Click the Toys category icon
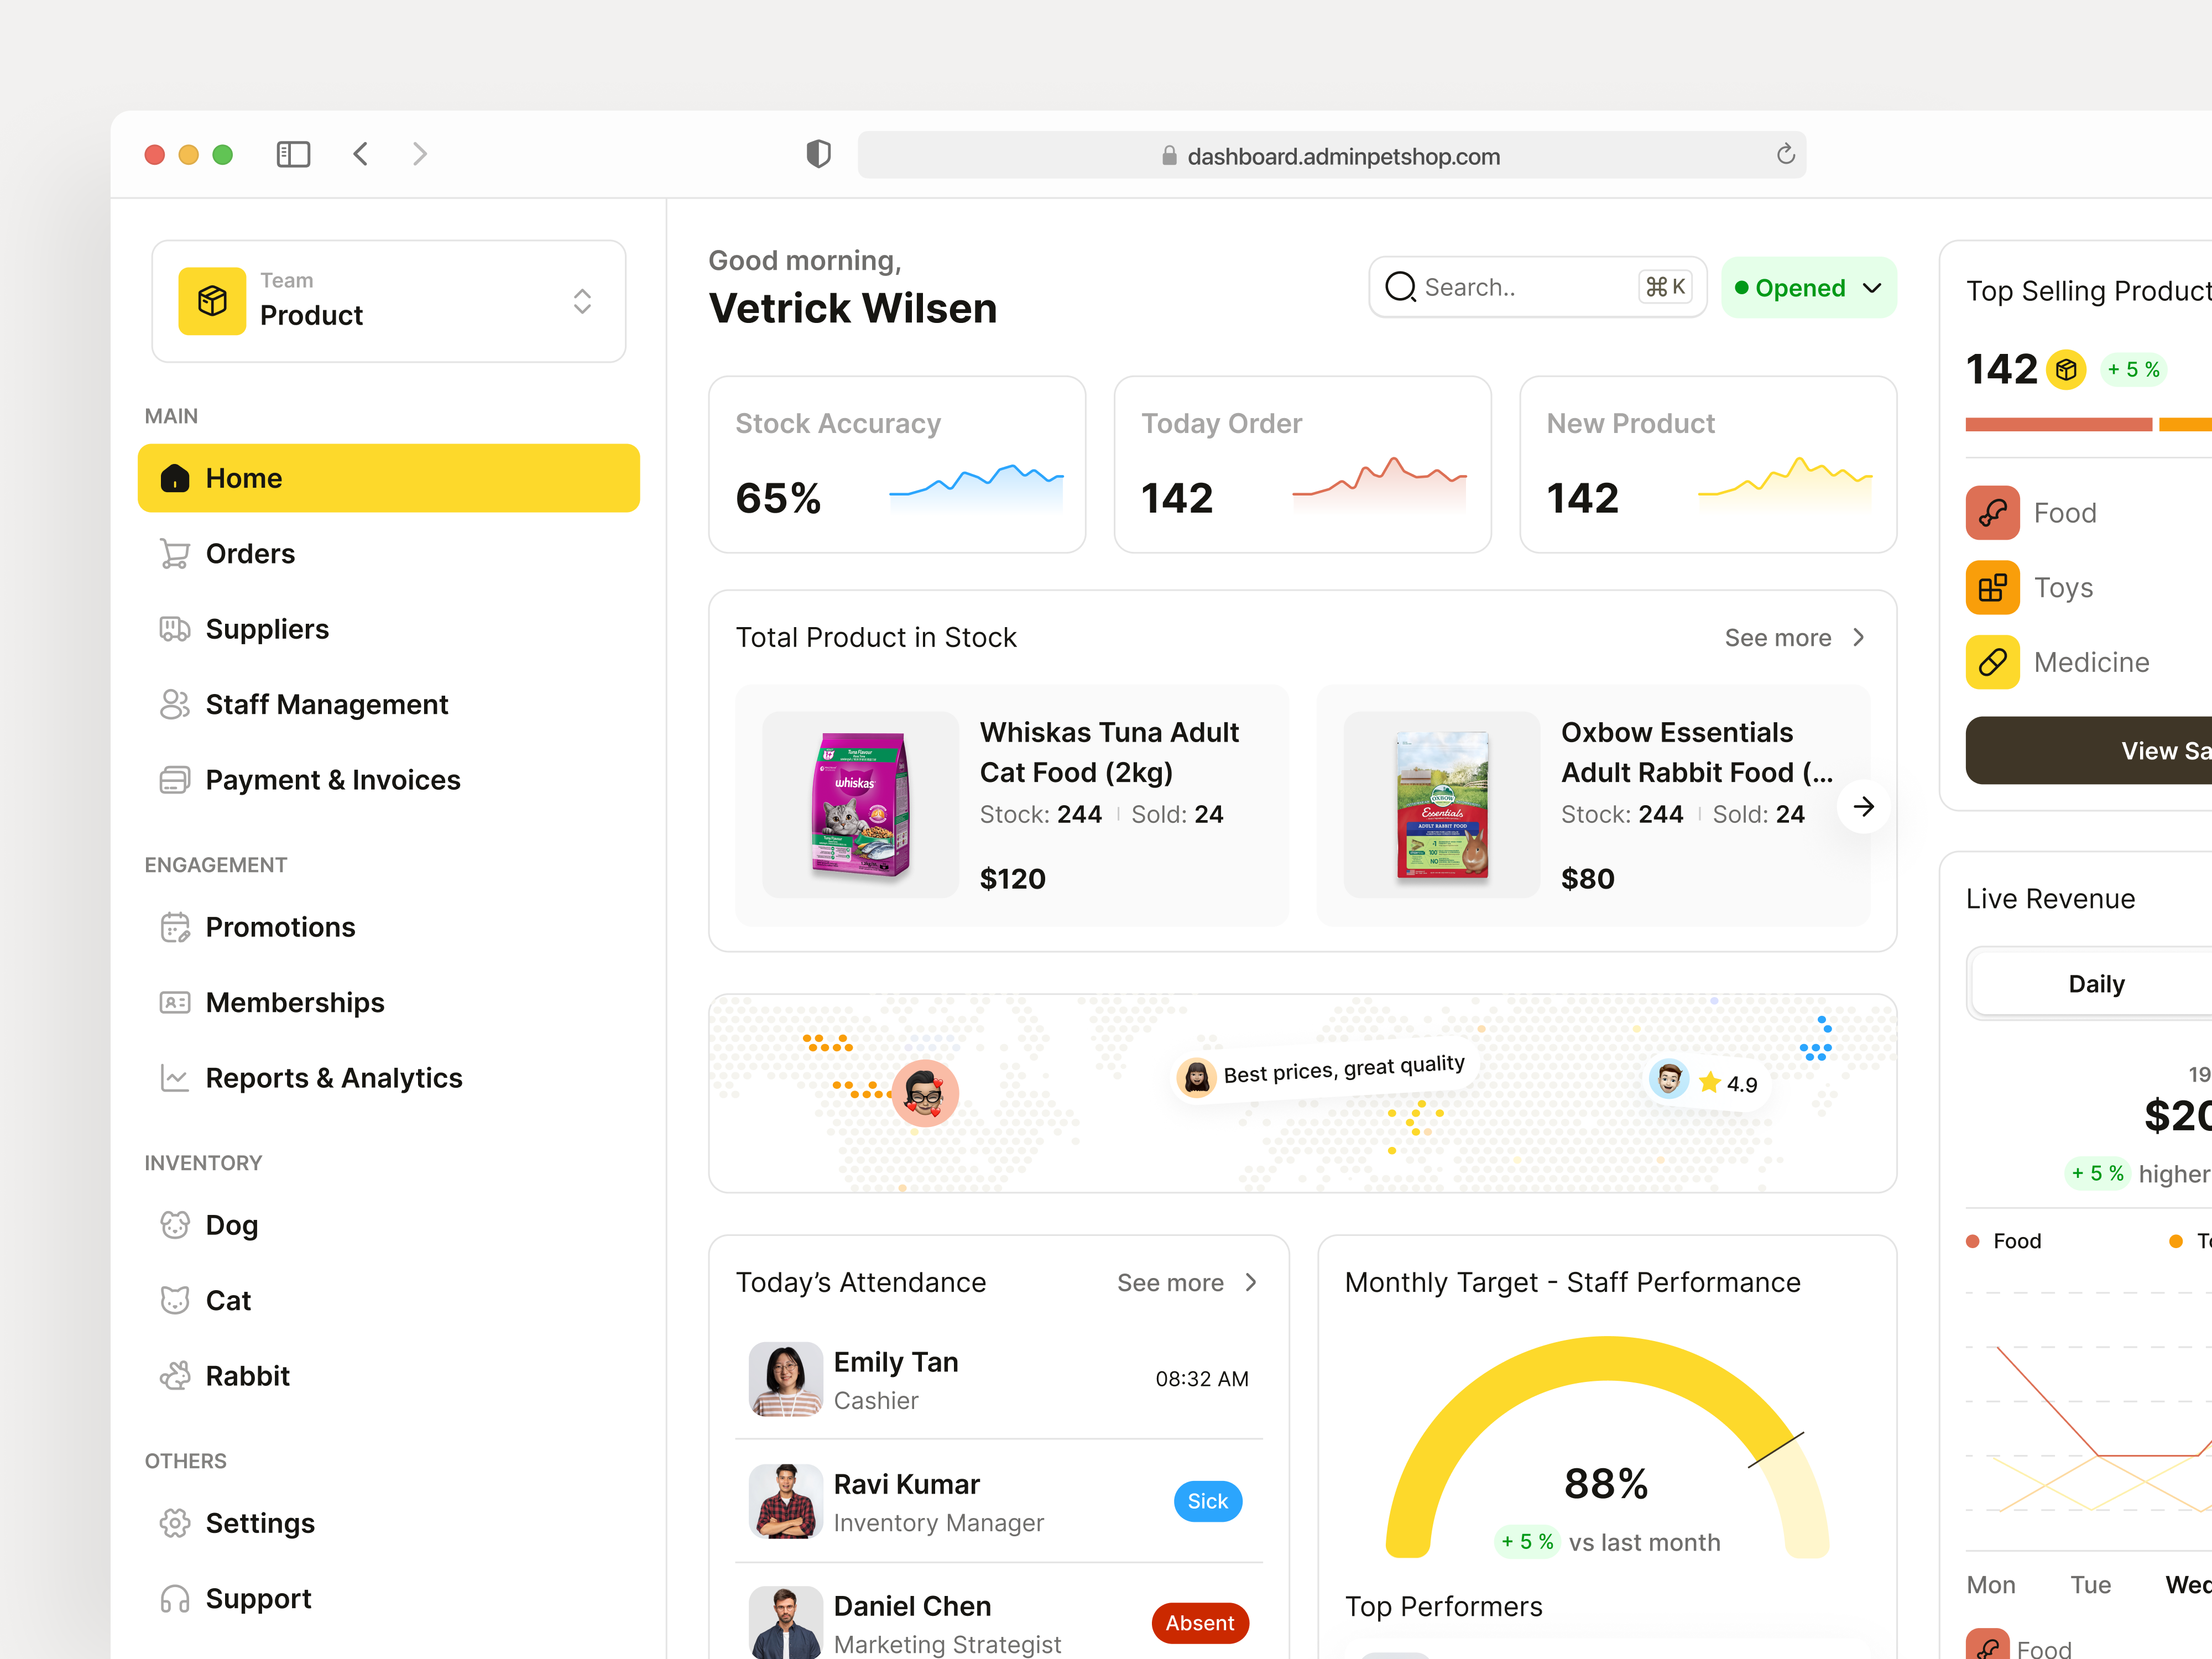The height and width of the screenshot is (1659, 2212). [x=1992, y=587]
